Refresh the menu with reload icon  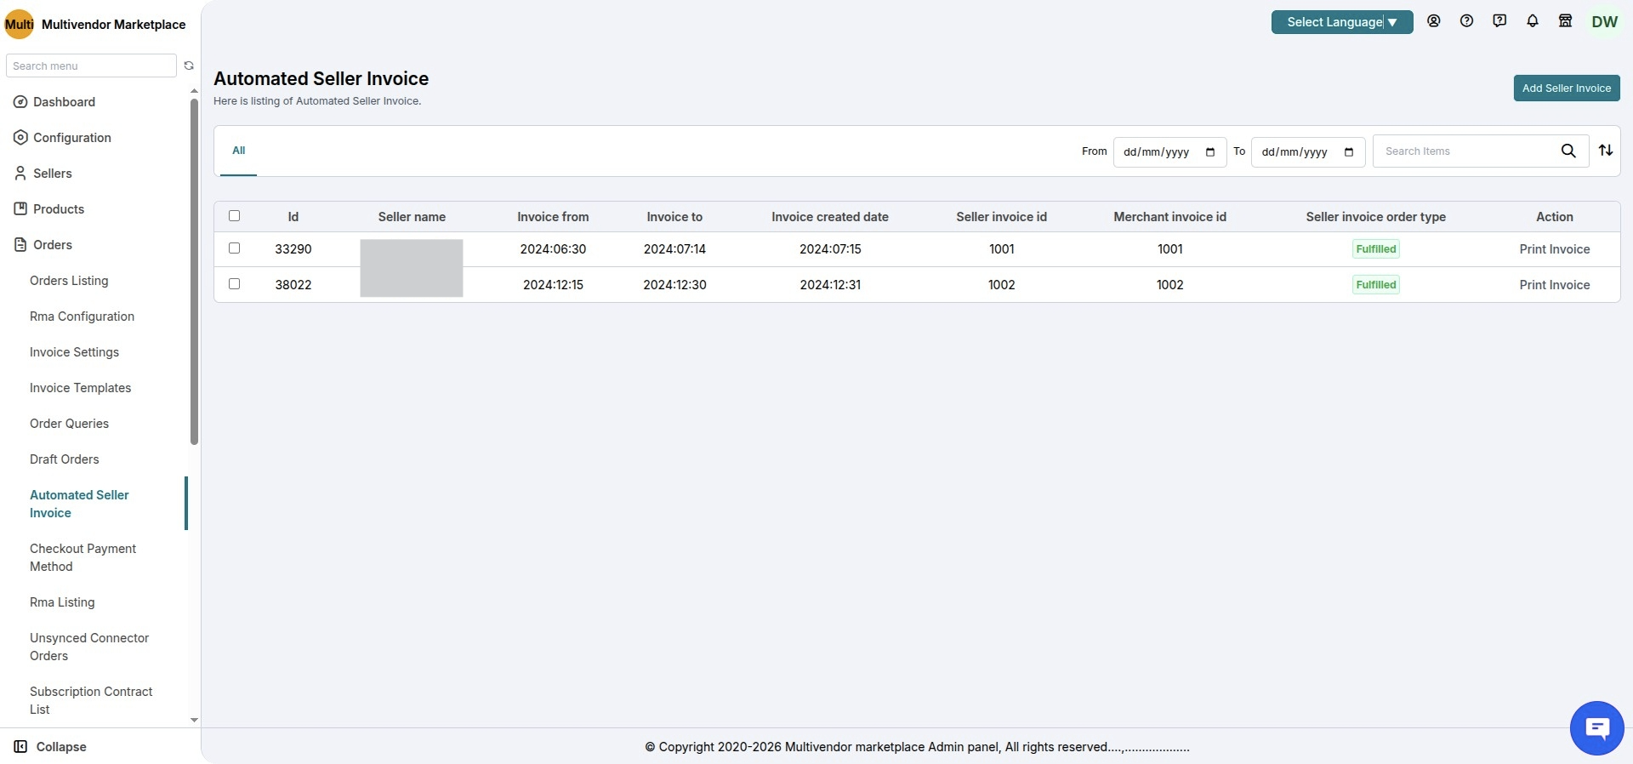(x=189, y=66)
